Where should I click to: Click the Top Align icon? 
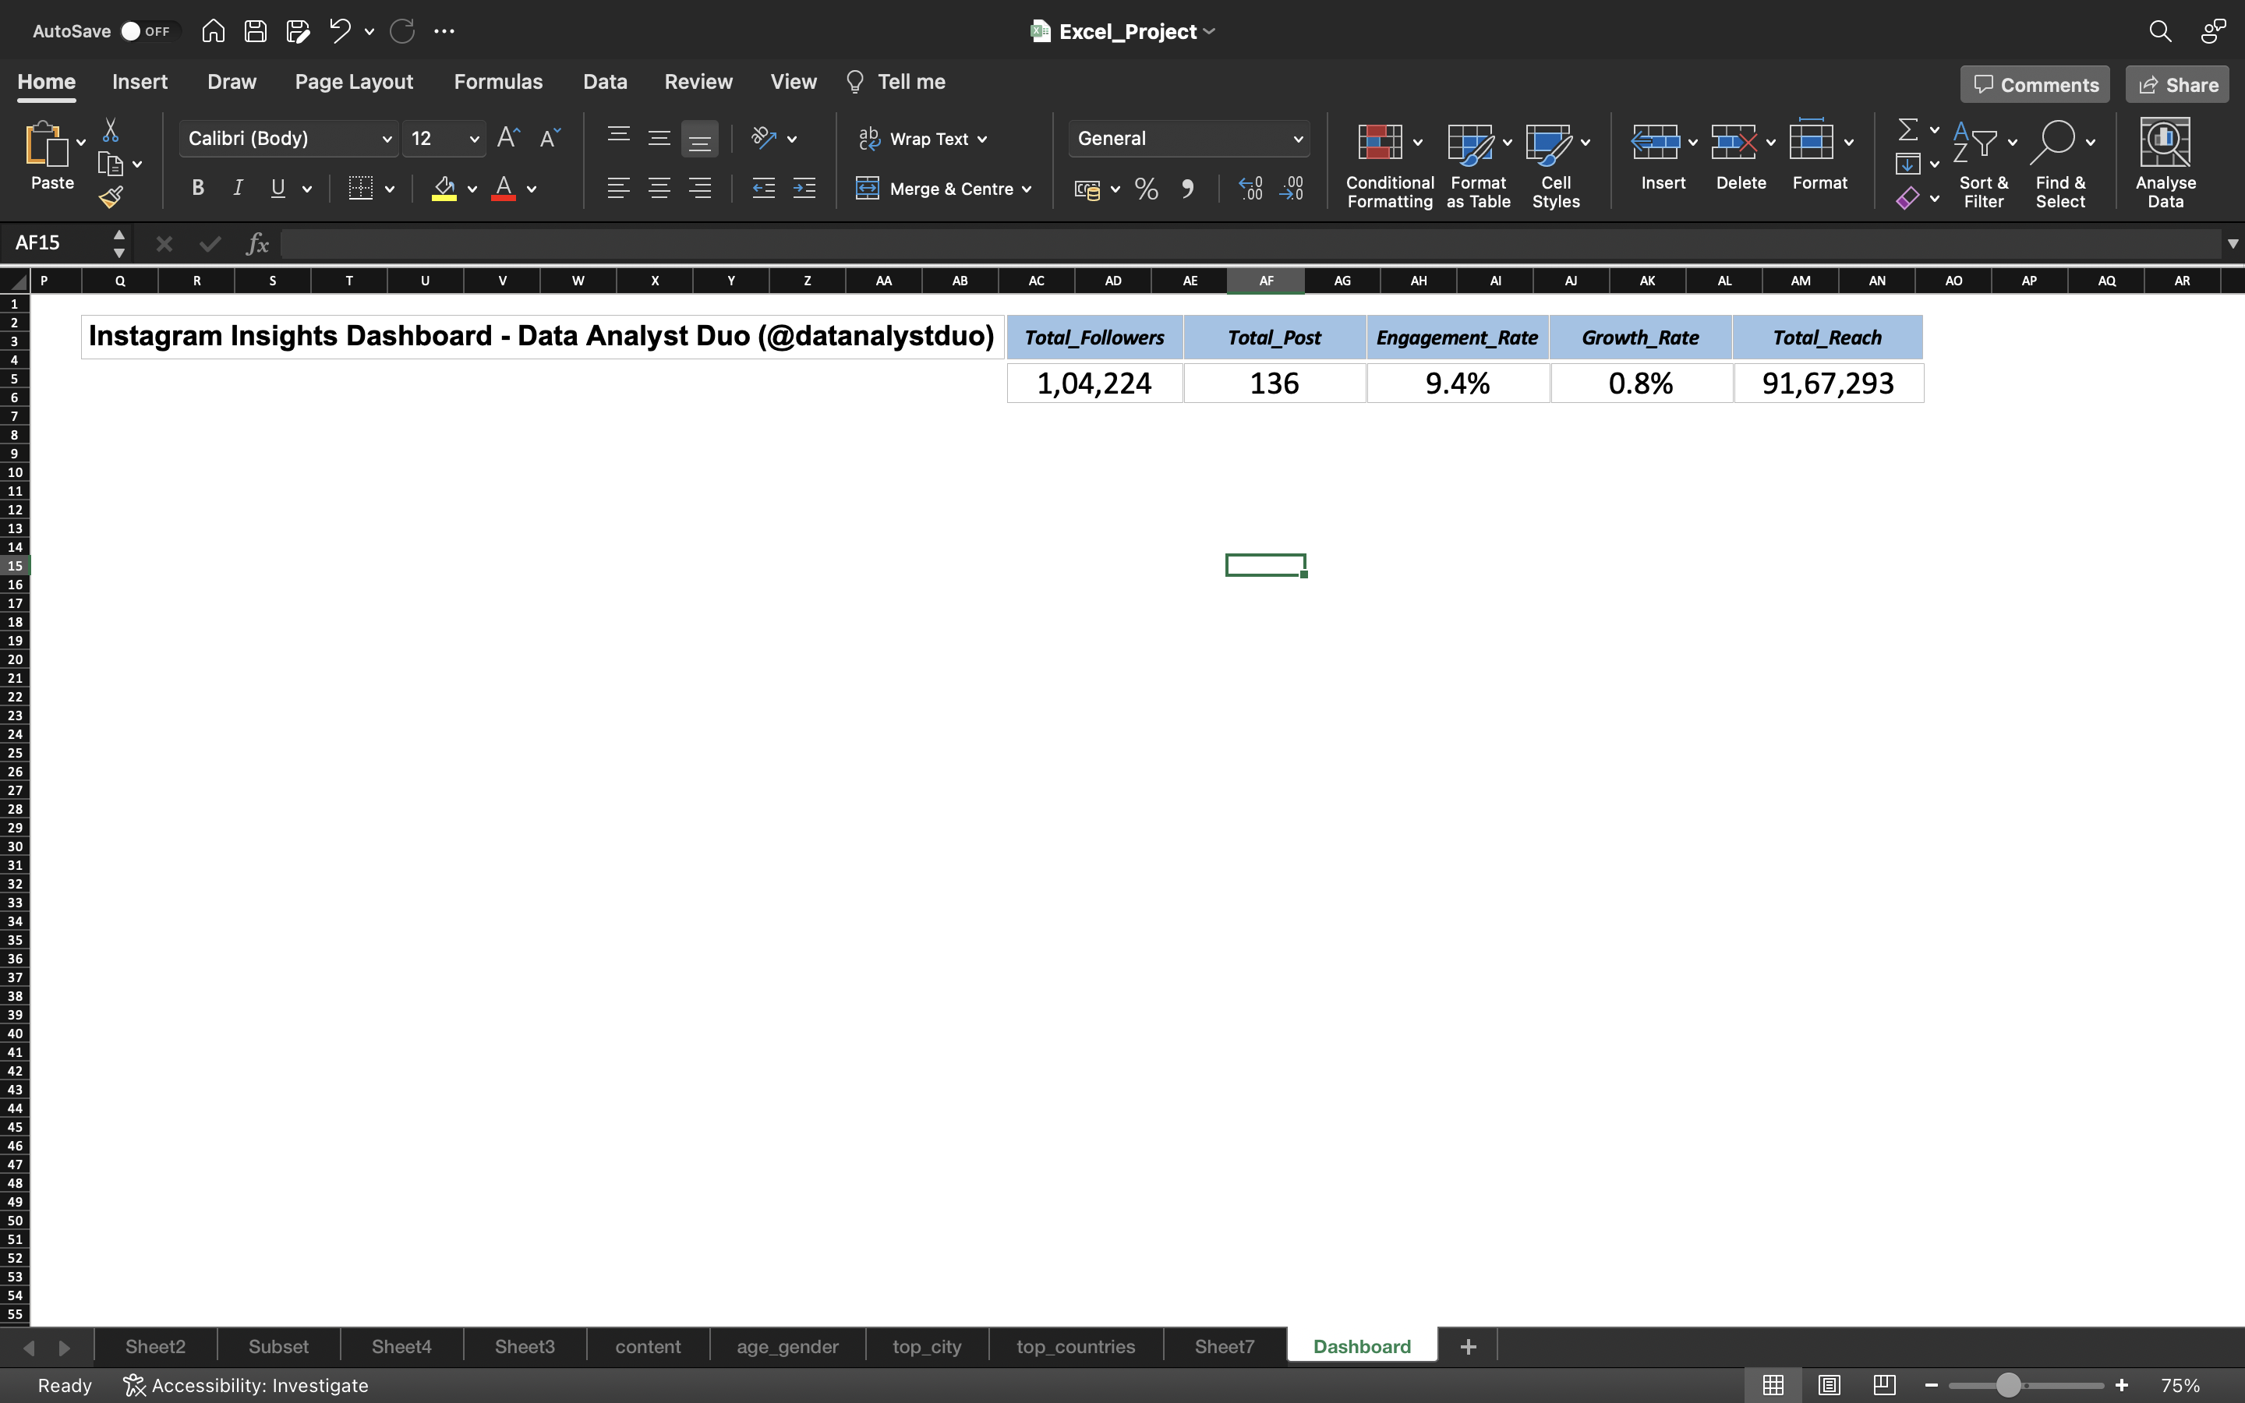point(618,137)
